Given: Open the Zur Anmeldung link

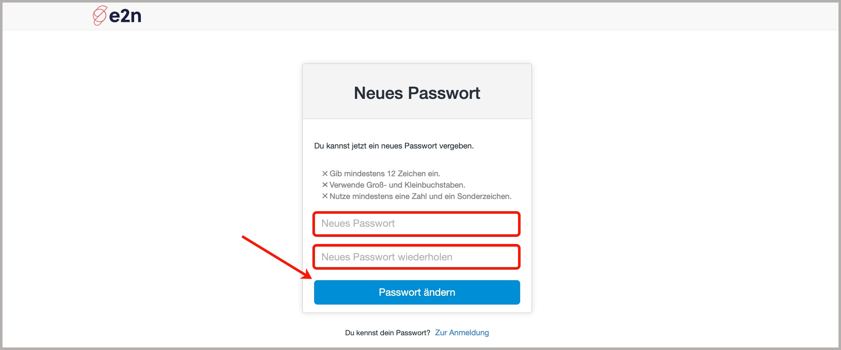Looking at the screenshot, I should point(462,332).
